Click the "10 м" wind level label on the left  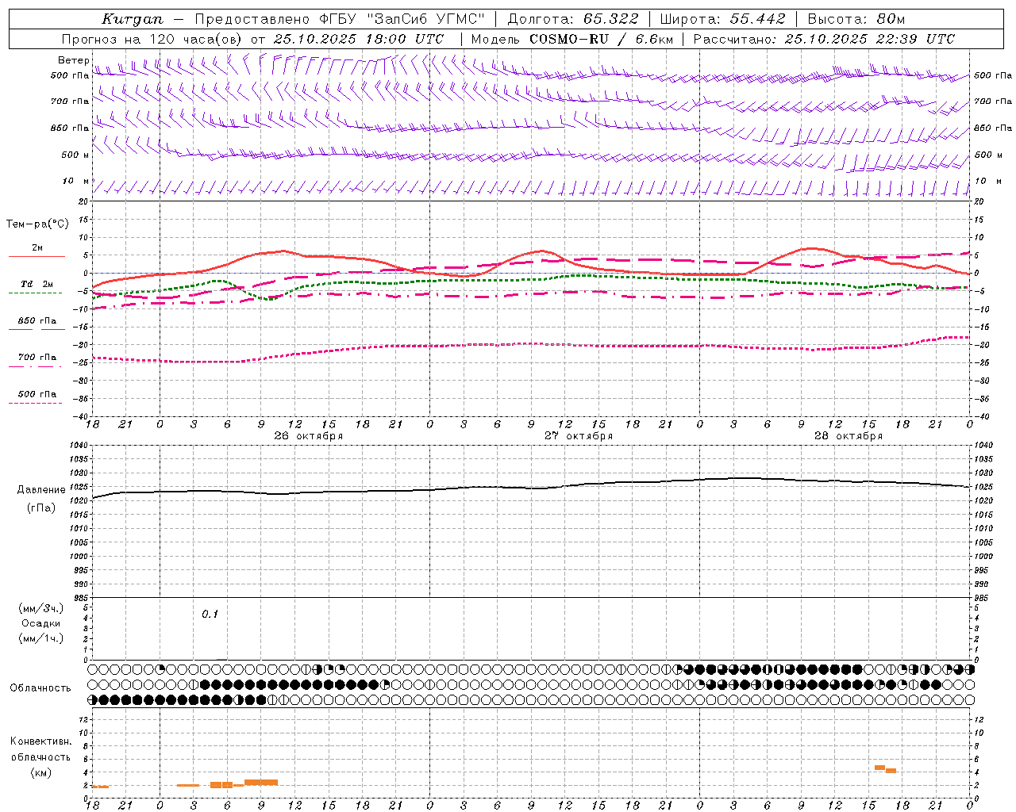click(x=75, y=182)
